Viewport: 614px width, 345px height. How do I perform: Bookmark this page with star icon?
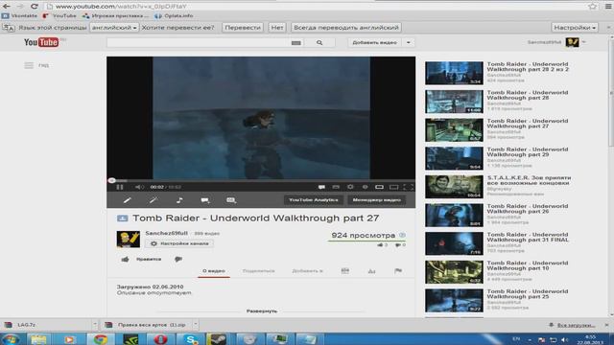[x=592, y=7]
